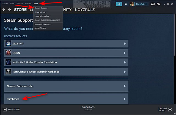Click the forward navigation arrow

pos(10,10)
